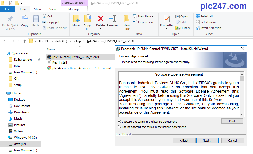The image size is (253, 154).
Task: Go up one folder level arrow
Action: click(25, 41)
